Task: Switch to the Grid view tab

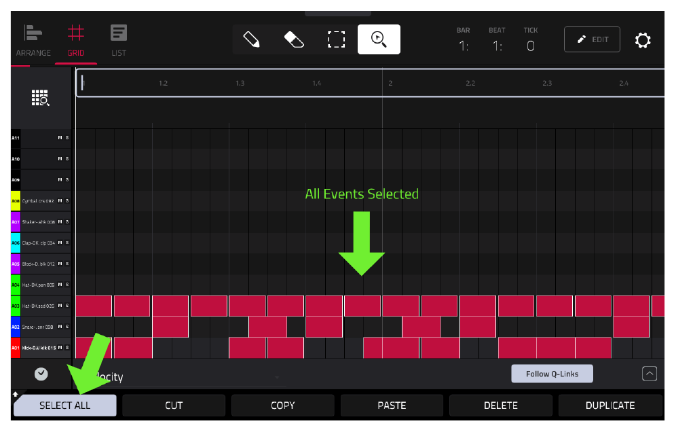Action: point(76,41)
